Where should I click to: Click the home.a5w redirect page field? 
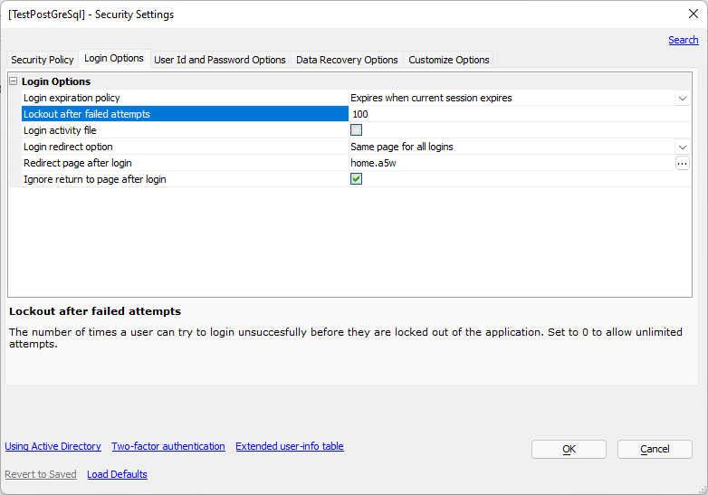[x=512, y=163]
